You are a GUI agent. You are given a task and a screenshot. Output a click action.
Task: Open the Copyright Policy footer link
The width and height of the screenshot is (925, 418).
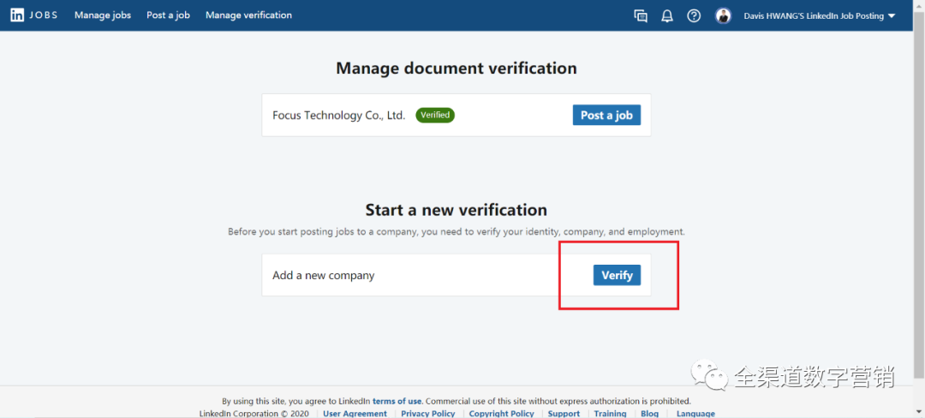[501, 414]
